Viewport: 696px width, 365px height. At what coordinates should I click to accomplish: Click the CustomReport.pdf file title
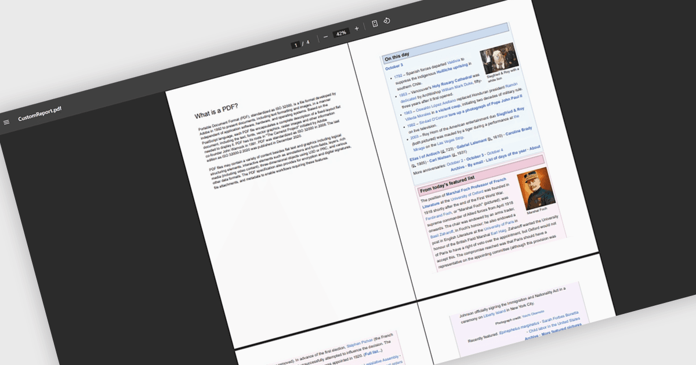(x=40, y=114)
